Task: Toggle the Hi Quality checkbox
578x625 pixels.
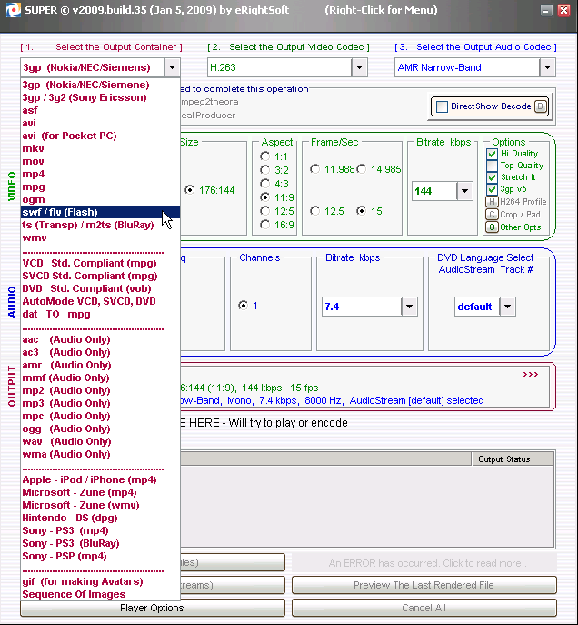Action: (x=492, y=154)
